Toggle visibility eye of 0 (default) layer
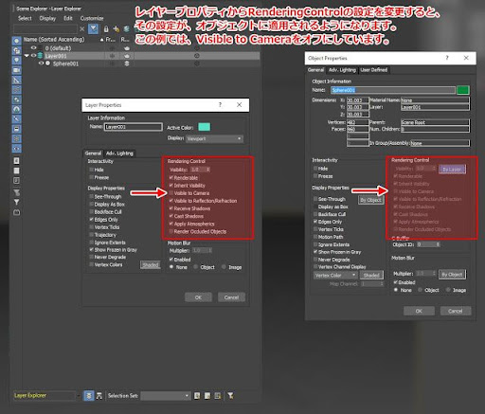The image size is (485, 414). pyautogui.click(x=33, y=48)
